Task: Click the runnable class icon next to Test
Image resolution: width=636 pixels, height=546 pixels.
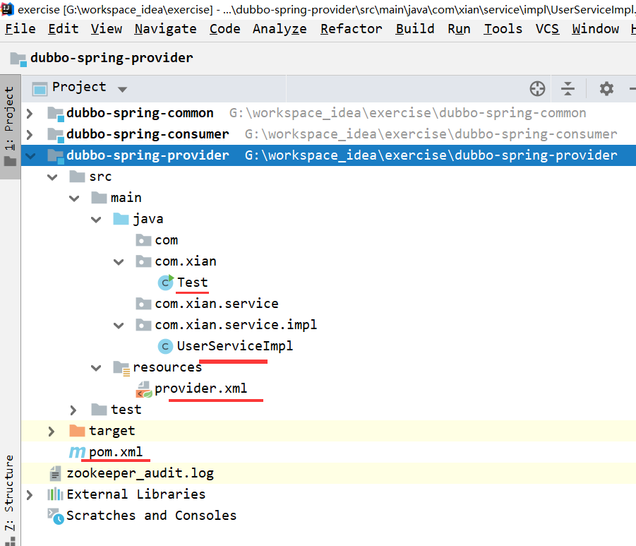Action: click(165, 282)
